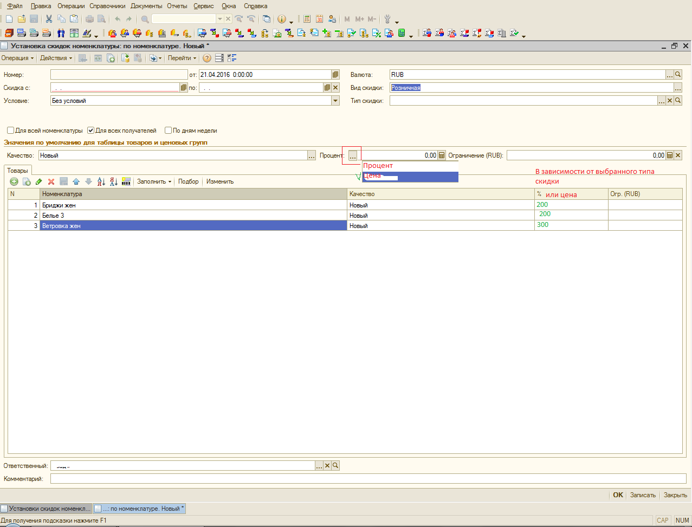Open the calendar picker for document date

pyautogui.click(x=335, y=75)
